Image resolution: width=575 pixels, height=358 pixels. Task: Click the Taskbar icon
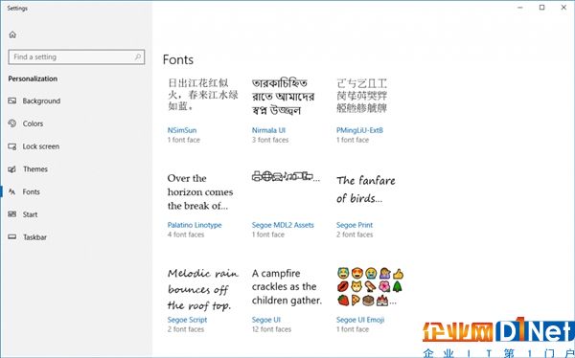(x=12, y=237)
